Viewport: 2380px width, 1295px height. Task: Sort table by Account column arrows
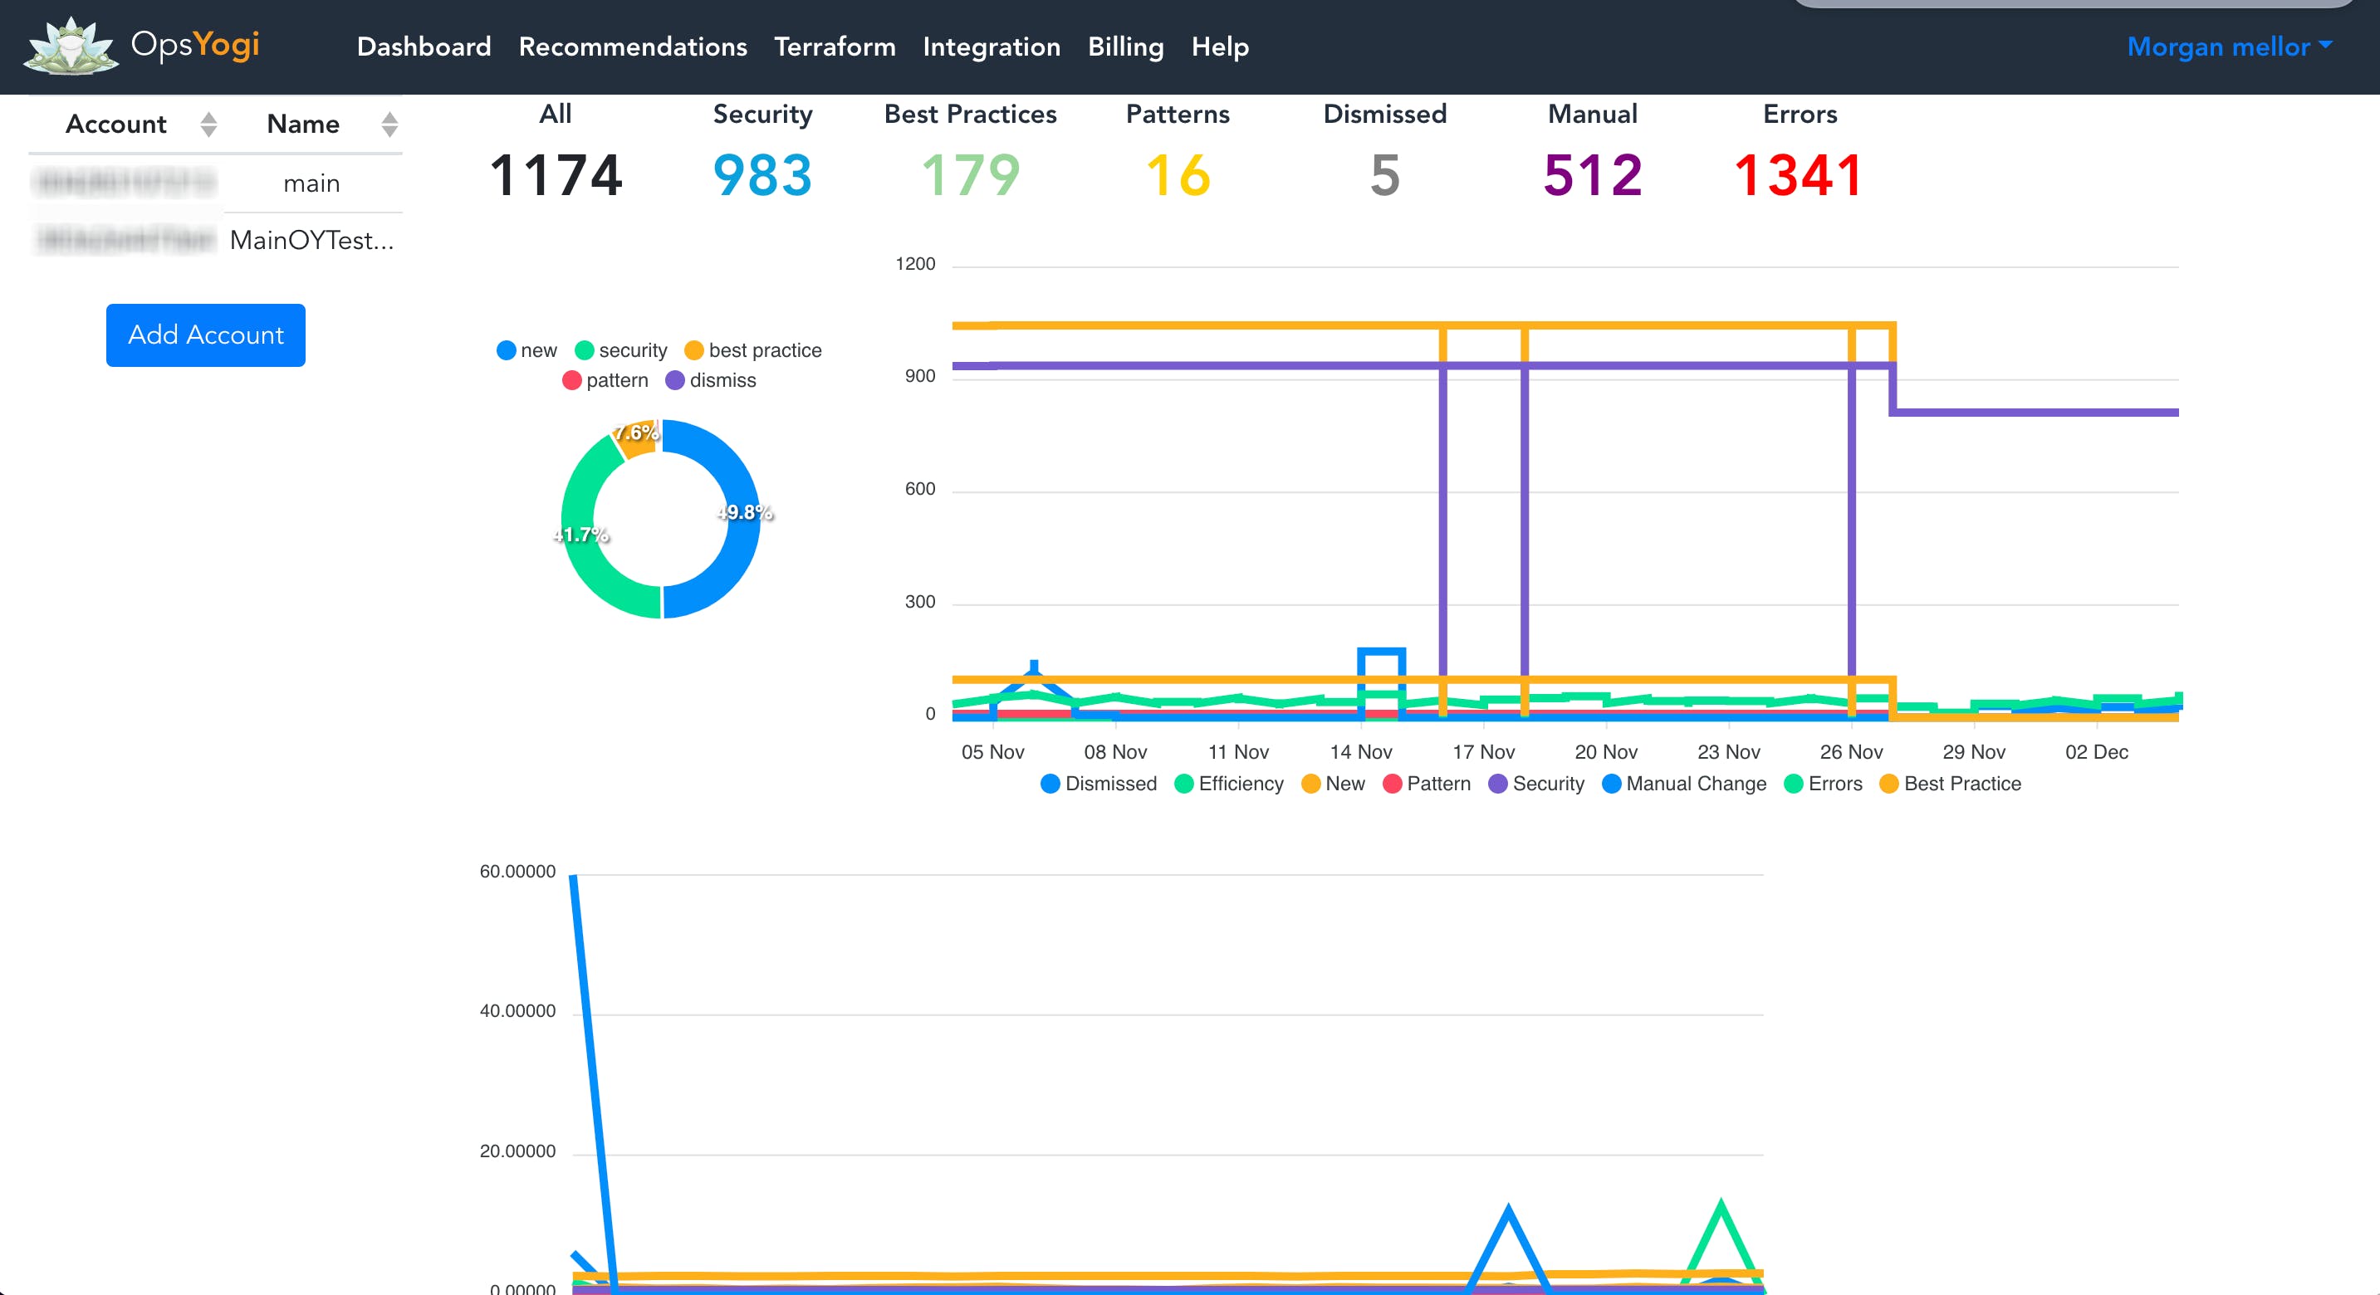coord(208,125)
